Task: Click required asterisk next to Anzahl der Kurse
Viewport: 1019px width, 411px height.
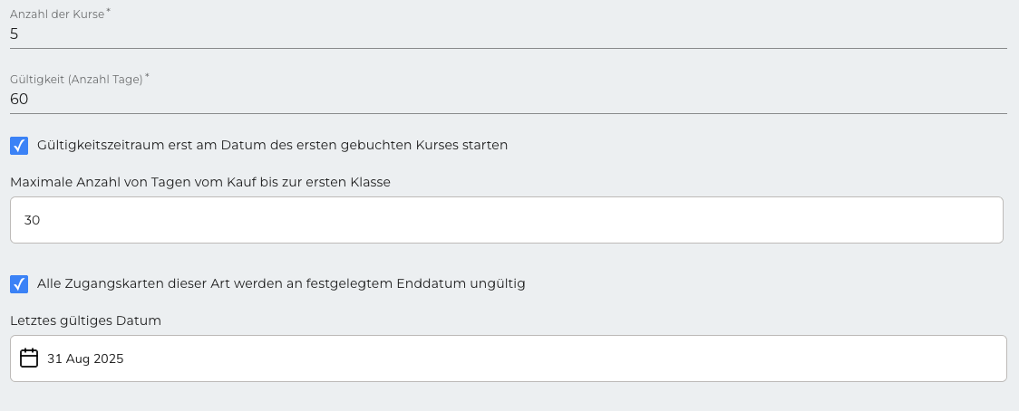Action: (x=109, y=11)
